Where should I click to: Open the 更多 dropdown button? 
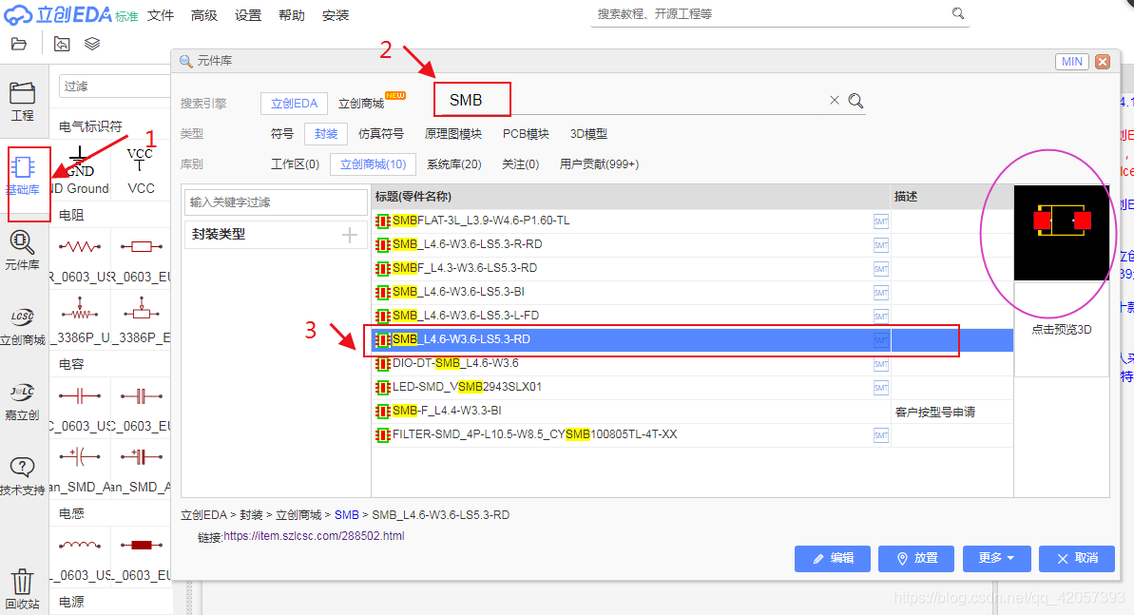click(996, 558)
